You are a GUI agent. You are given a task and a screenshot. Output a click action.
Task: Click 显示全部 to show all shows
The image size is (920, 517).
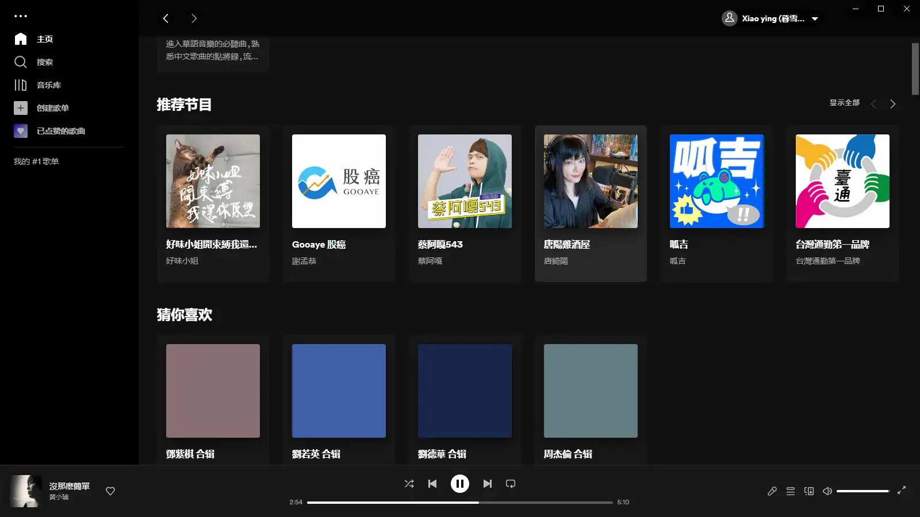coord(844,103)
